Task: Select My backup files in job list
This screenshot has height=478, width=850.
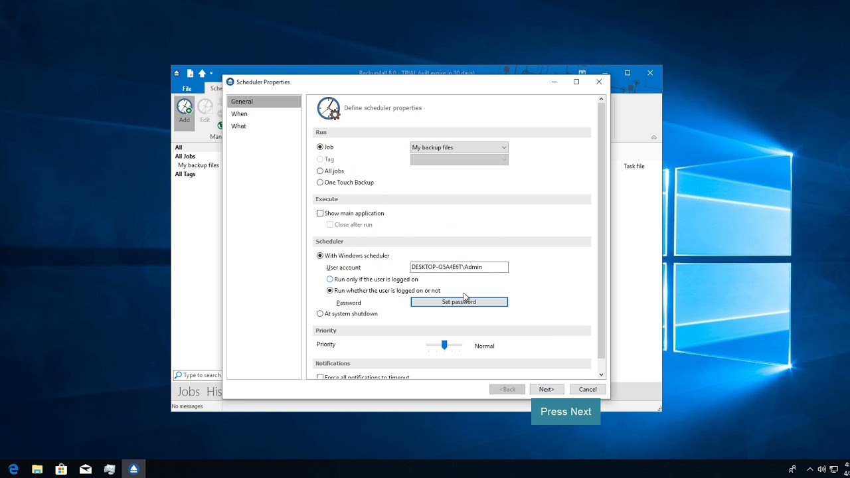Action: click(x=199, y=165)
